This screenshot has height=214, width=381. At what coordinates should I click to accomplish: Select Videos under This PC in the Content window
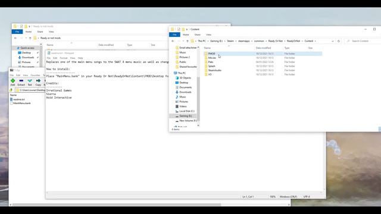[181, 106]
